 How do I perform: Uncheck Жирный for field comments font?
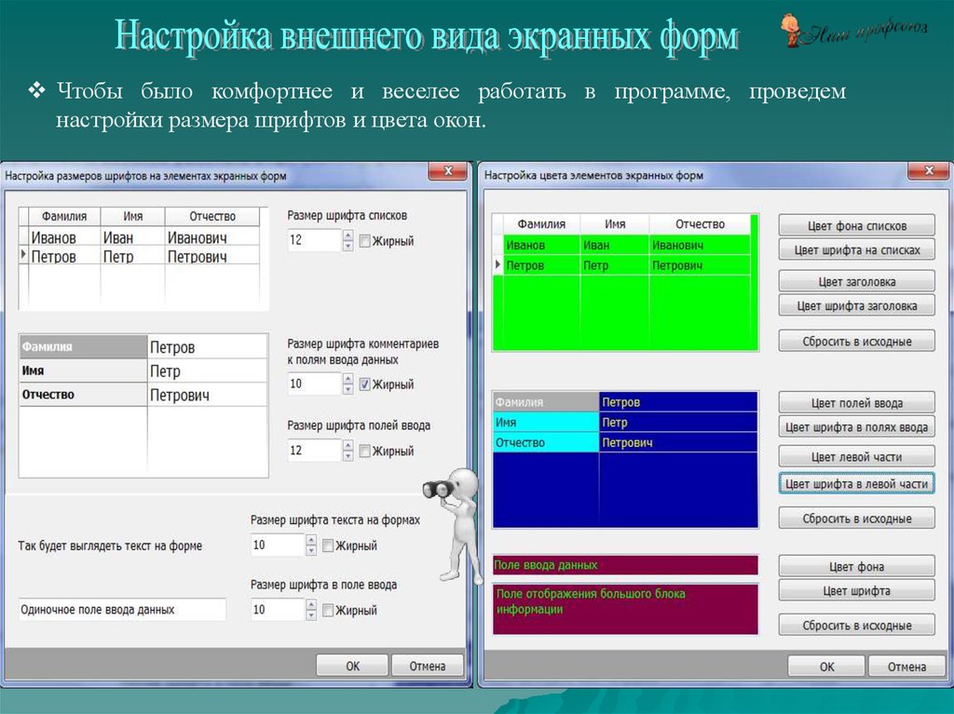(365, 384)
